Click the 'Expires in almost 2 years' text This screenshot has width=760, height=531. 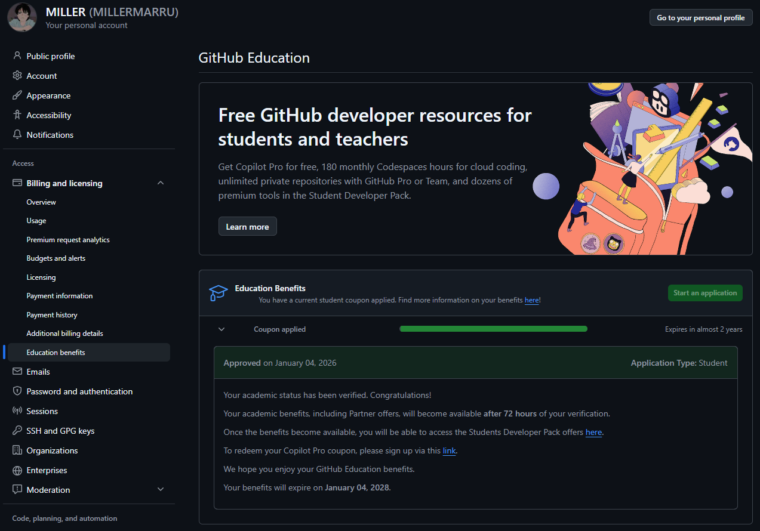pyautogui.click(x=704, y=329)
